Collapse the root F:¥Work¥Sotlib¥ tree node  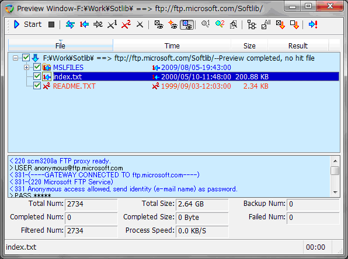15,58
